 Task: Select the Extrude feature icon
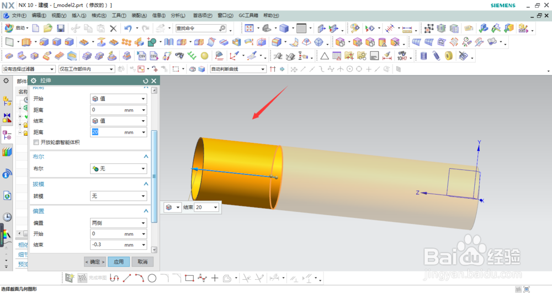[26, 42]
